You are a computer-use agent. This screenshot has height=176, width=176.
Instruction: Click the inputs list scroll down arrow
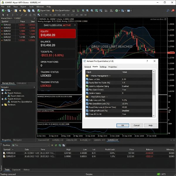[153, 116]
